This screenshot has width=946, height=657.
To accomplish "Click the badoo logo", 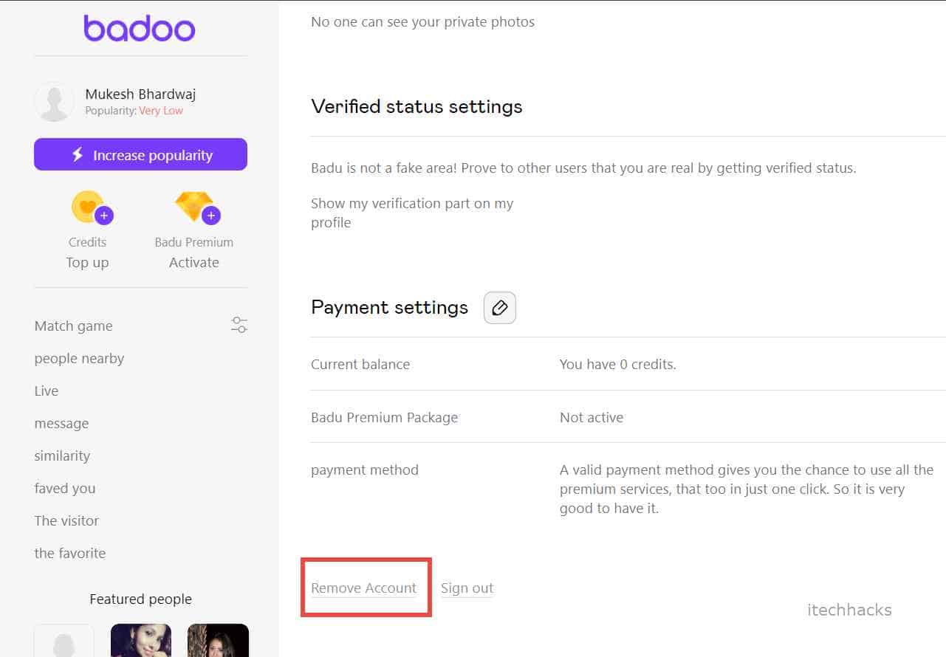I will pyautogui.click(x=140, y=28).
